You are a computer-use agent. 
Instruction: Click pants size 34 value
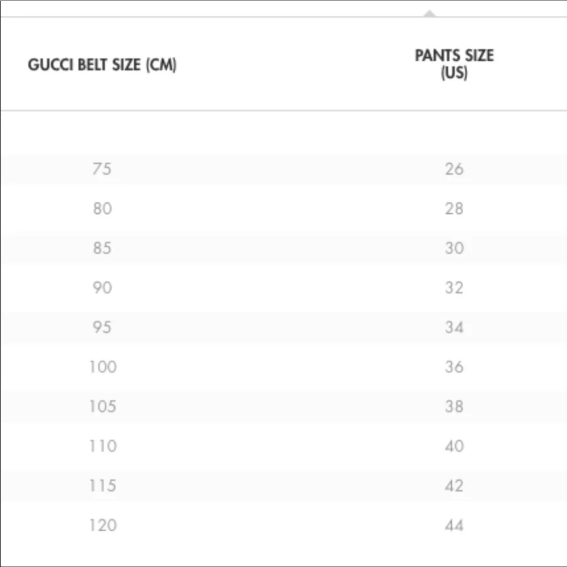pos(454,327)
